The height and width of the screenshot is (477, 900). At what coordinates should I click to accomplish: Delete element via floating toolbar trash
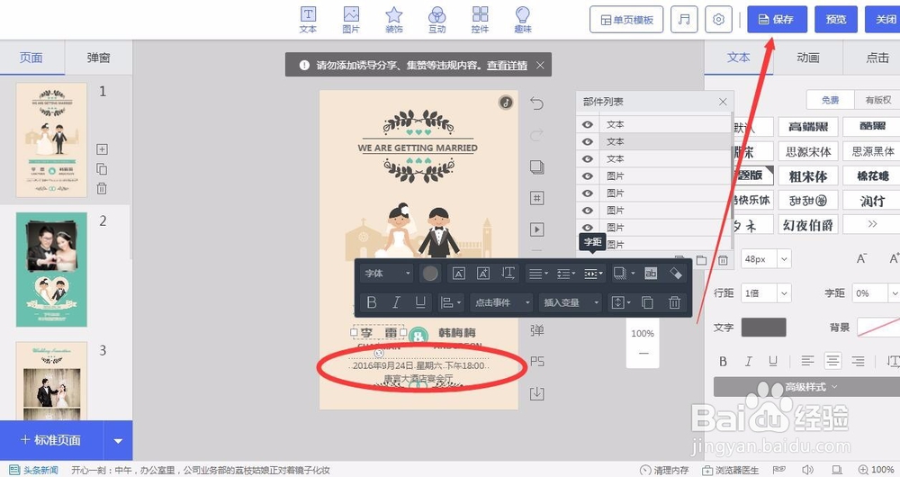coord(674,302)
